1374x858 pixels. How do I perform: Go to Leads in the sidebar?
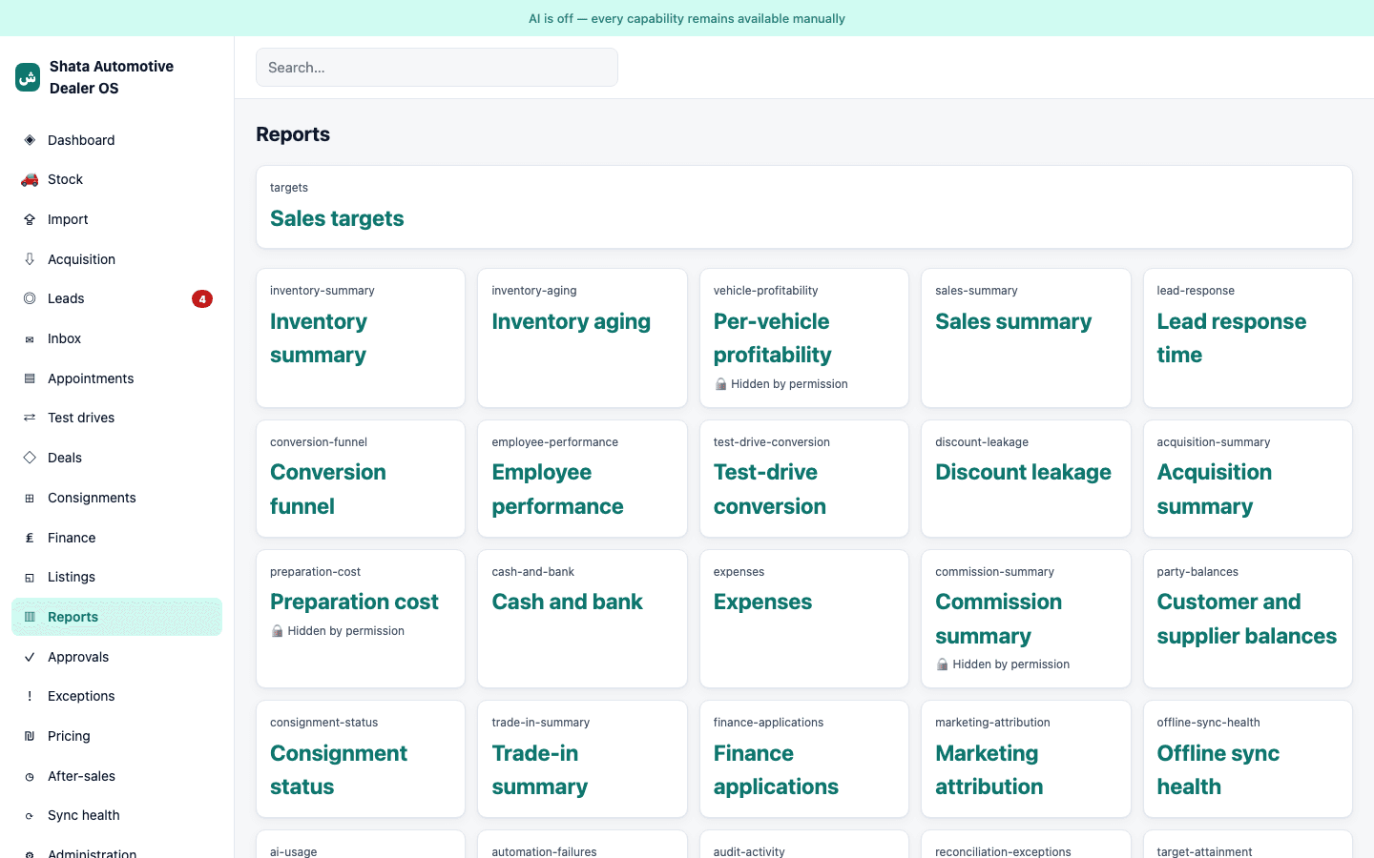pos(116,298)
